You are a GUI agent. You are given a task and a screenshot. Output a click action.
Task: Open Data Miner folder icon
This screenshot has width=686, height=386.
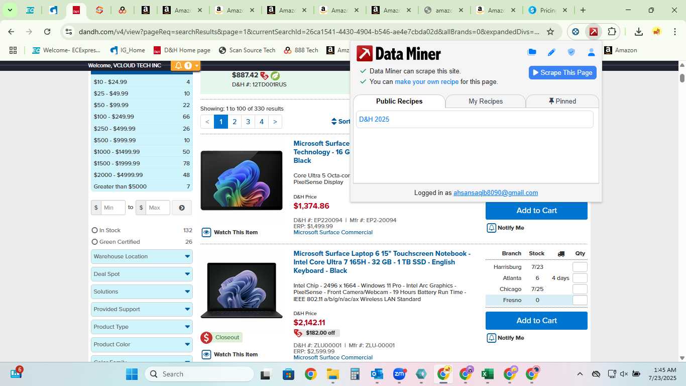point(532,52)
